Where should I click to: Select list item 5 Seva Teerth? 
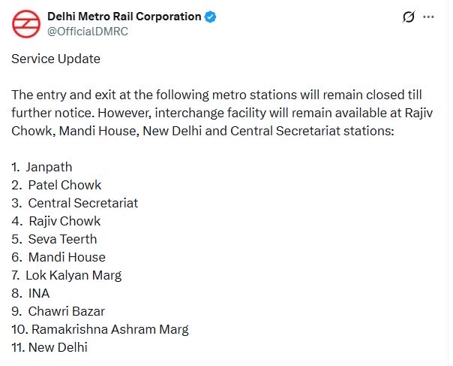pyautogui.click(x=54, y=239)
